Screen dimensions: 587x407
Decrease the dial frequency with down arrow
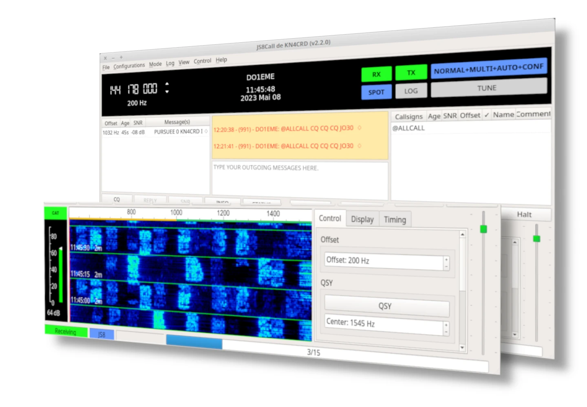coord(167,92)
